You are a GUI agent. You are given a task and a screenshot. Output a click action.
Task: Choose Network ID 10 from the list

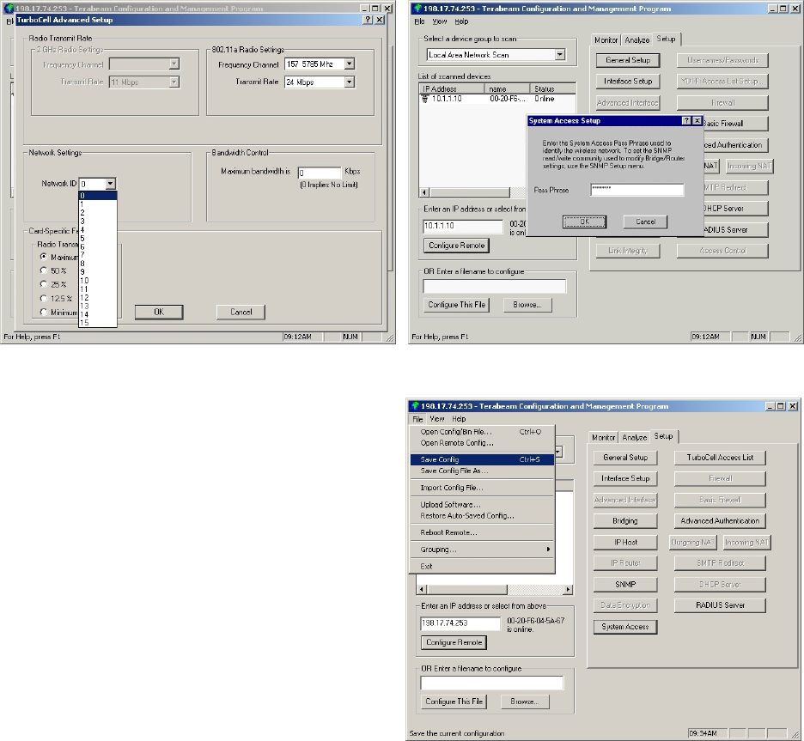(x=97, y=280)
